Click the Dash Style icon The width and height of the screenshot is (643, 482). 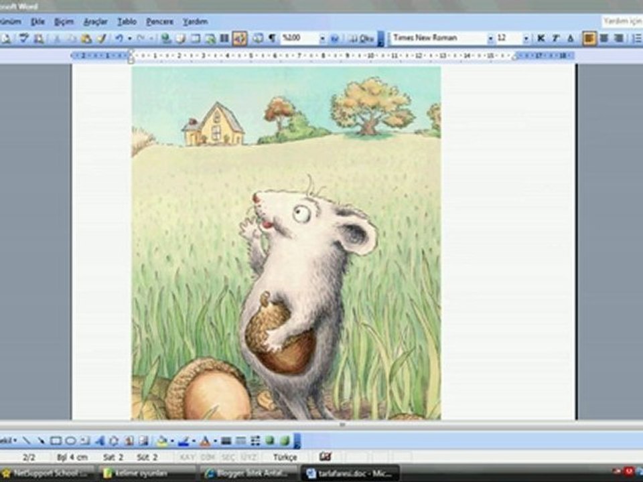click(240, 441)
